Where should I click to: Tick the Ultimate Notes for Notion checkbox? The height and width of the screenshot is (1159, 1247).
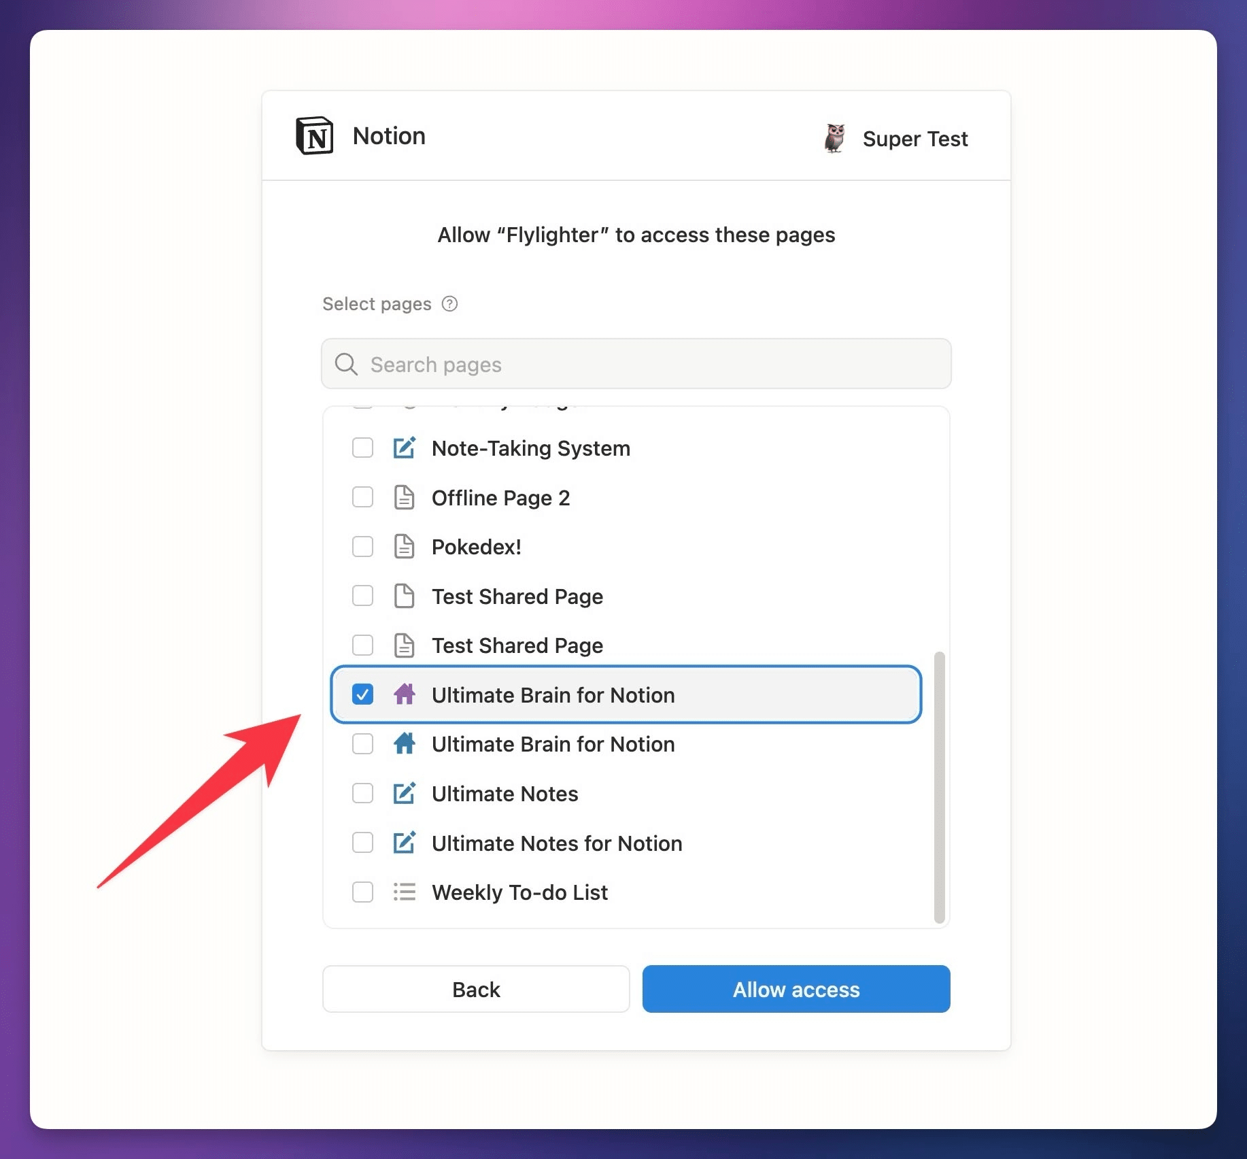coord(362,843)
